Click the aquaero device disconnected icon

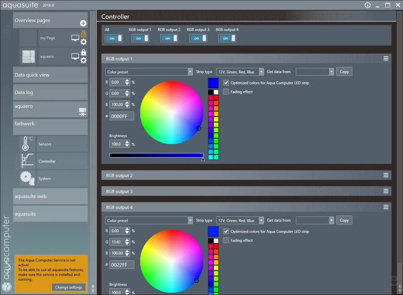tap(82, 112)
